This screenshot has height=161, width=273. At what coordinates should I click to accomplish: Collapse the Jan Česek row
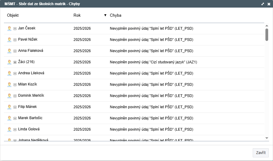click(x=15, y=29)
